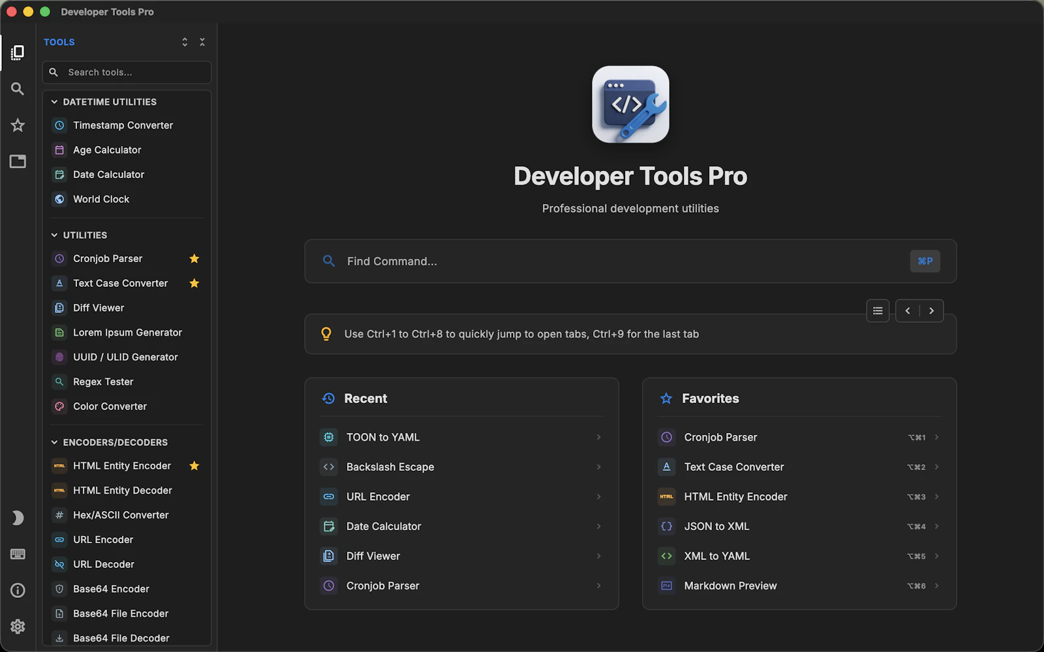1044x652 pixels.
Task: Click chevron next to JSON to XML
Action: tap(936, 526)
